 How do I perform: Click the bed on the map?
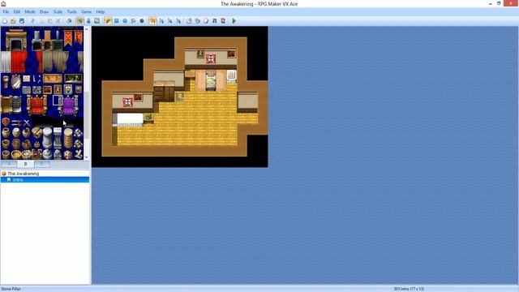tap(211, 79)
